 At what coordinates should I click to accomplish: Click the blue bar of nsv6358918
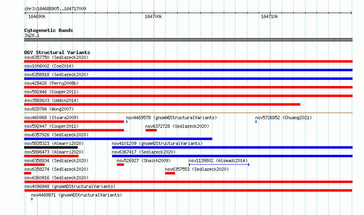pyautogui.click(x=188, y=79)
